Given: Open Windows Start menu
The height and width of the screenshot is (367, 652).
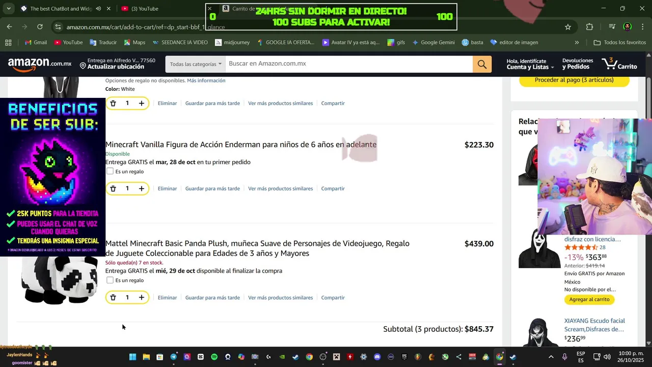Looking at the screenshot, I should click(x=132, y=357).
